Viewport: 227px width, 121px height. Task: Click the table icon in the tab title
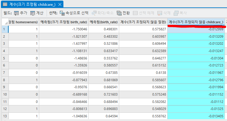click(5, 4)
